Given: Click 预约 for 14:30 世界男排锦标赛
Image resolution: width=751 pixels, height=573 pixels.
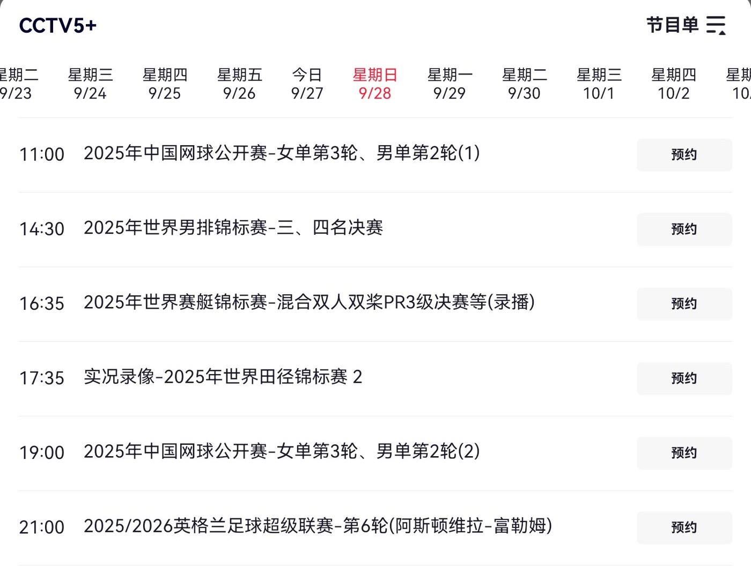Looking at the screenshot, I should tap(684, 229).
